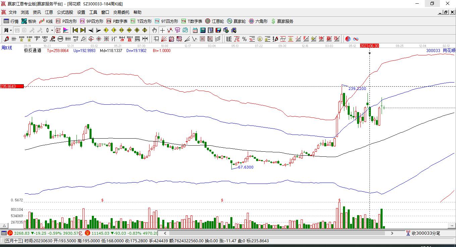Toggle the red dashed-box chart button
Image resolution: width=456 pixels, height=247 pixels.
[x=58, y=30]
